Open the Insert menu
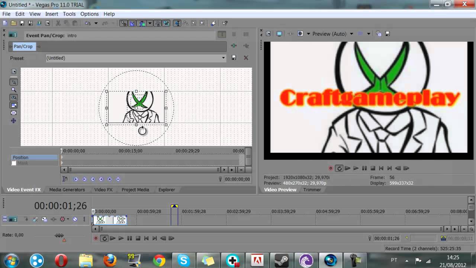The image size is (476, 268). 52,14
